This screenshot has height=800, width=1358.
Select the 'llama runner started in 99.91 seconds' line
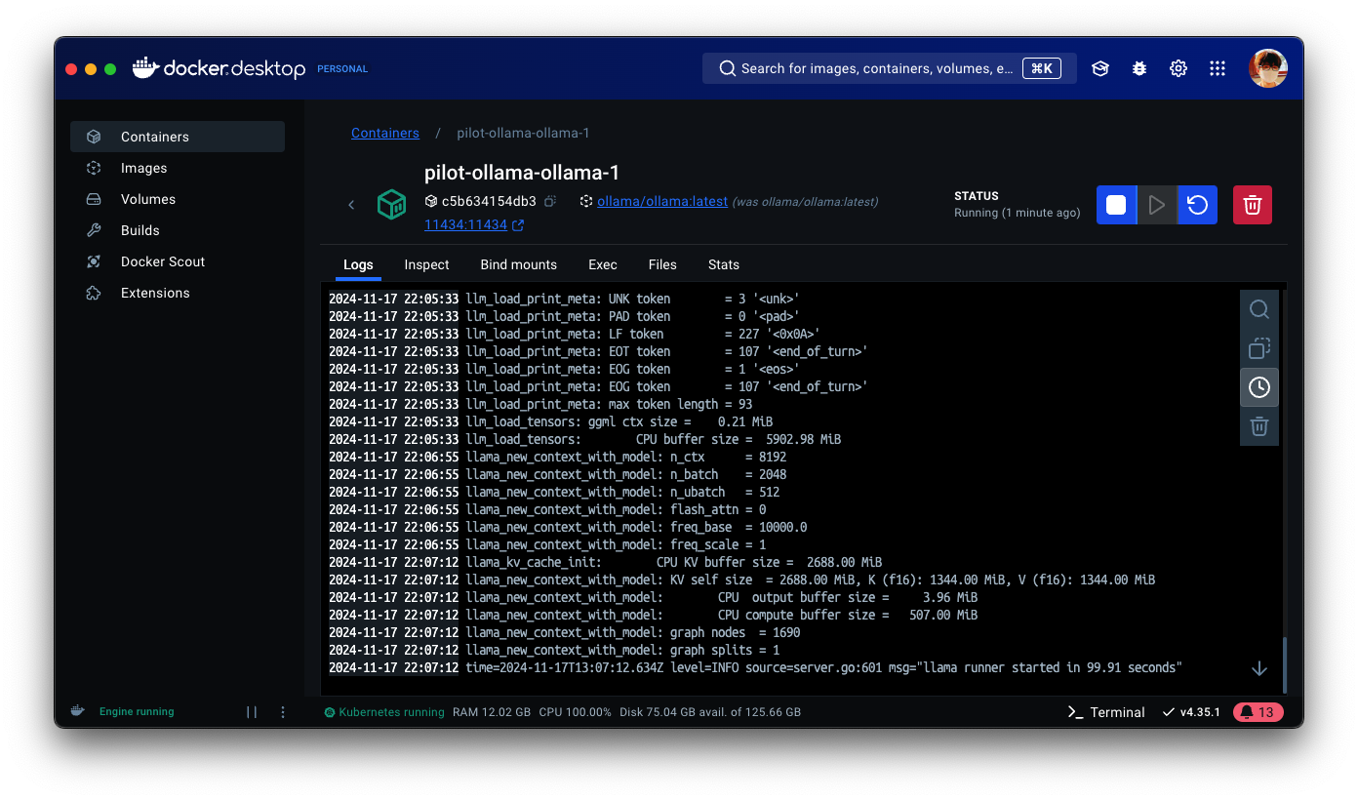pos(756,667)
